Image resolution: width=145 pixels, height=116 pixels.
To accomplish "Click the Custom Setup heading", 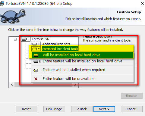I will pyautogui.click(x=129, y=12).
